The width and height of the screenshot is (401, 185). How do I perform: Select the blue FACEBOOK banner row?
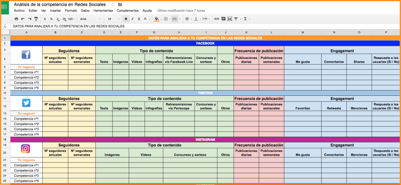click(205, 43)
